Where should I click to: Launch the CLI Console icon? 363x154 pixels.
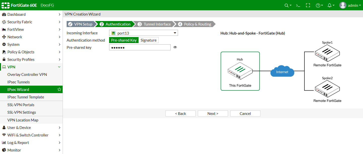tap(298, 5)
